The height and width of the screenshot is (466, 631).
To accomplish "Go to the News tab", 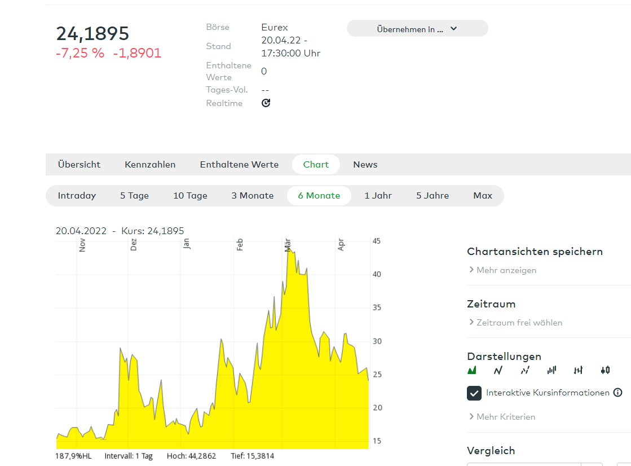I will pos(365,165).
